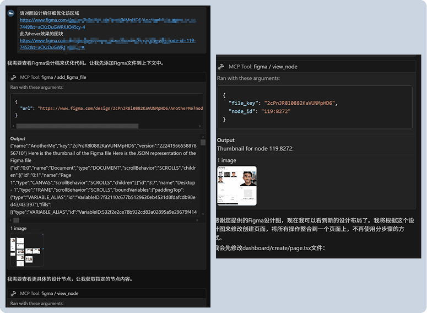Click the wrench icon in the right panel header
This screenshot has height=313, width=427.
pos(221,66)
